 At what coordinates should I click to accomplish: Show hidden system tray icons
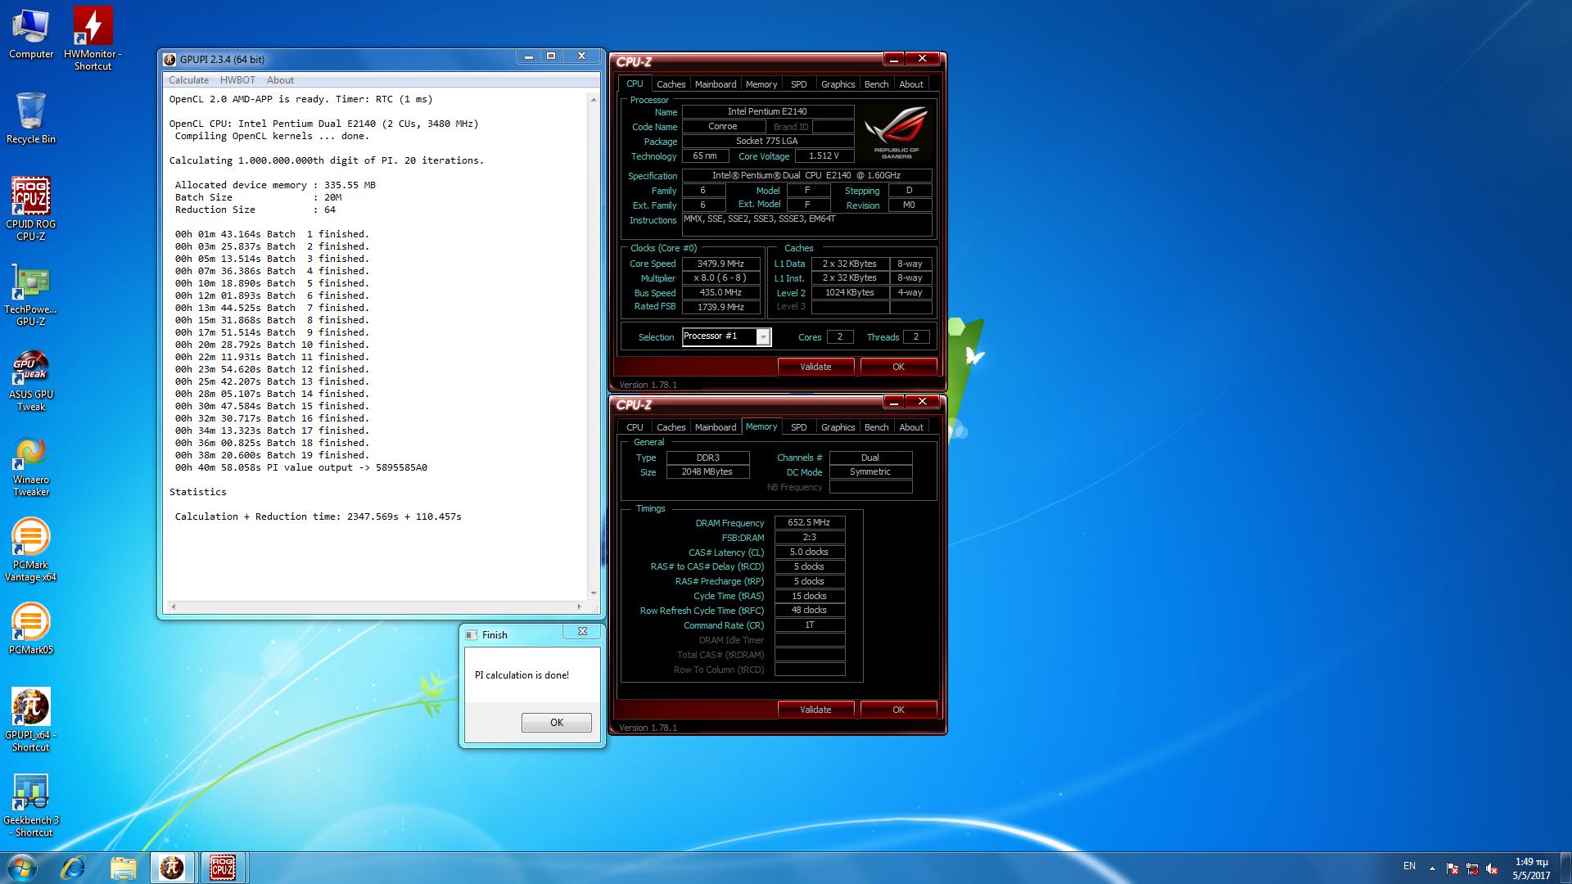[1432, 868]
